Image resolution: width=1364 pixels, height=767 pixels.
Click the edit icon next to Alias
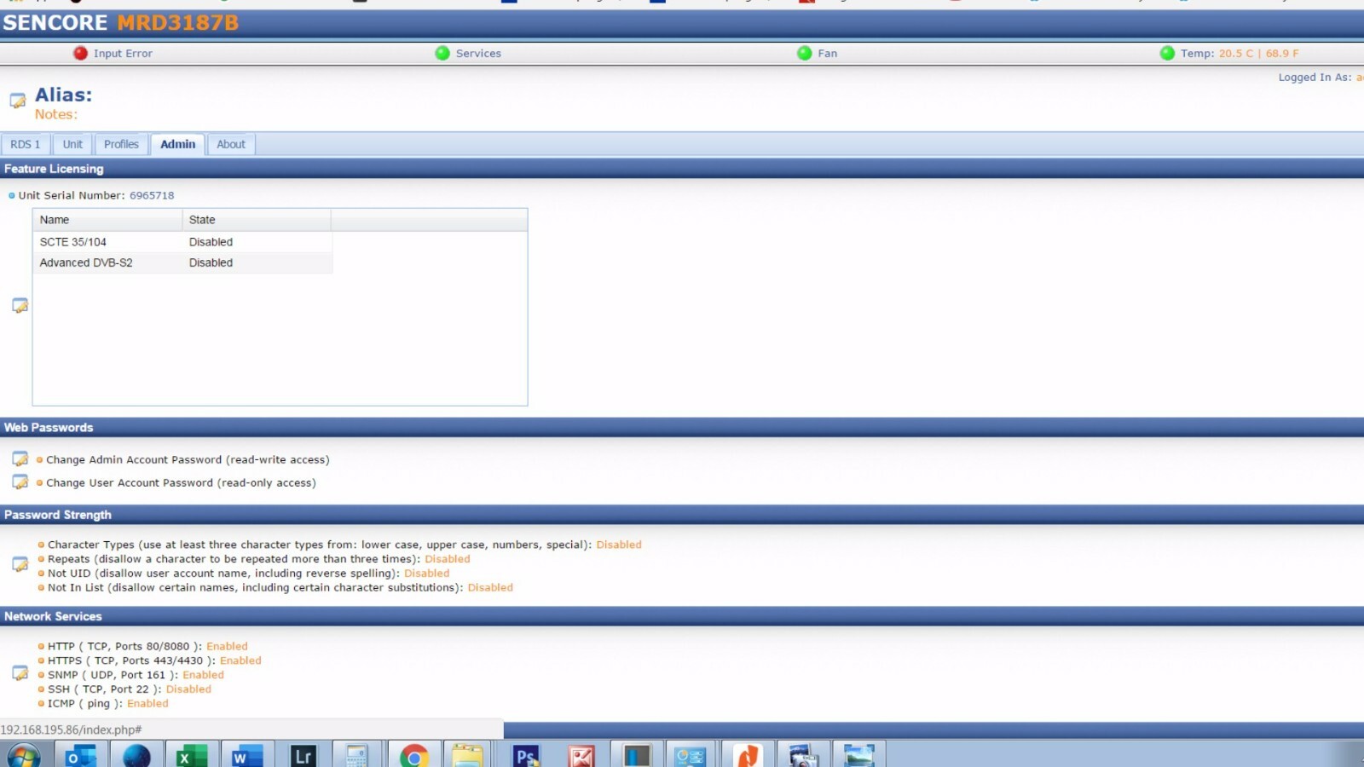click(18, 101)
